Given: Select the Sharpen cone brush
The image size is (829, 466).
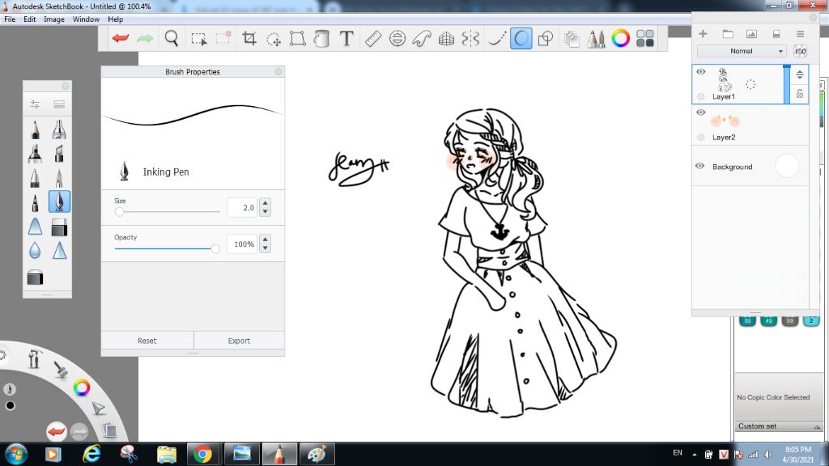Looking at the screenshot, I should pyautogui.click(x=59, y=251).
